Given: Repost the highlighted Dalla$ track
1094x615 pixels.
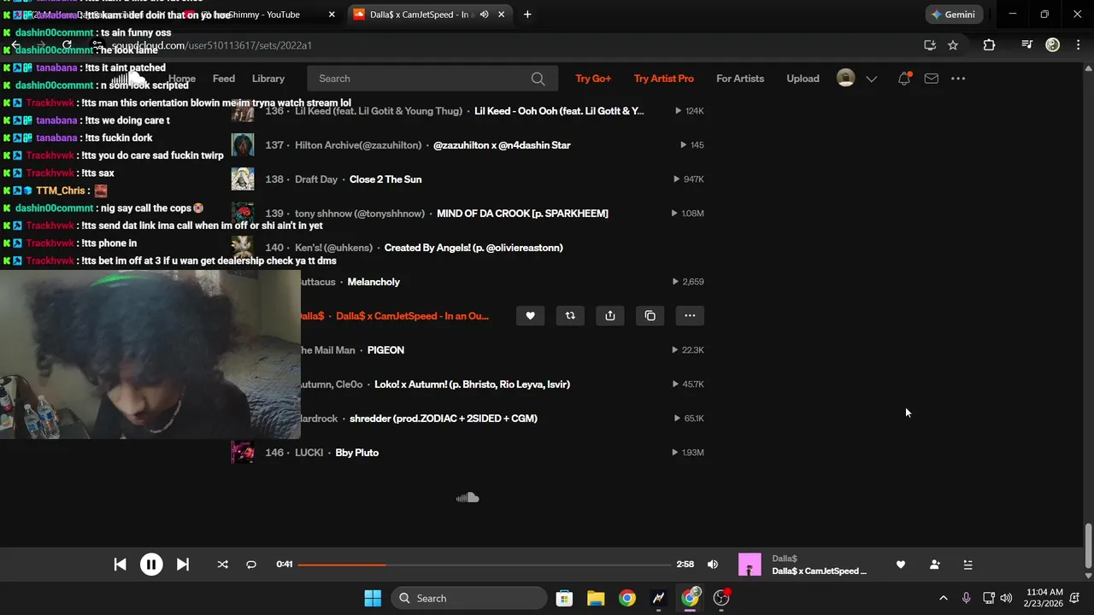Looking at the screenshot, I should 570,316.
